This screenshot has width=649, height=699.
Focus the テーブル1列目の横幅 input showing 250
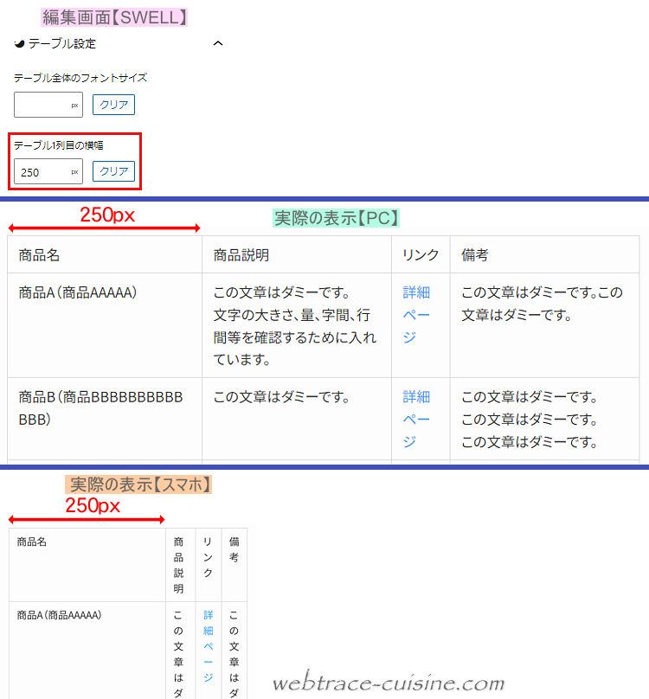48,171
